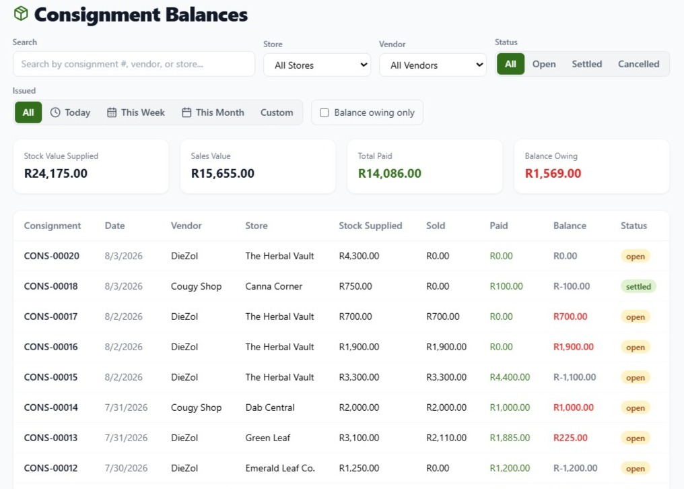Open consignment CONS-00012

pos(50,468)
